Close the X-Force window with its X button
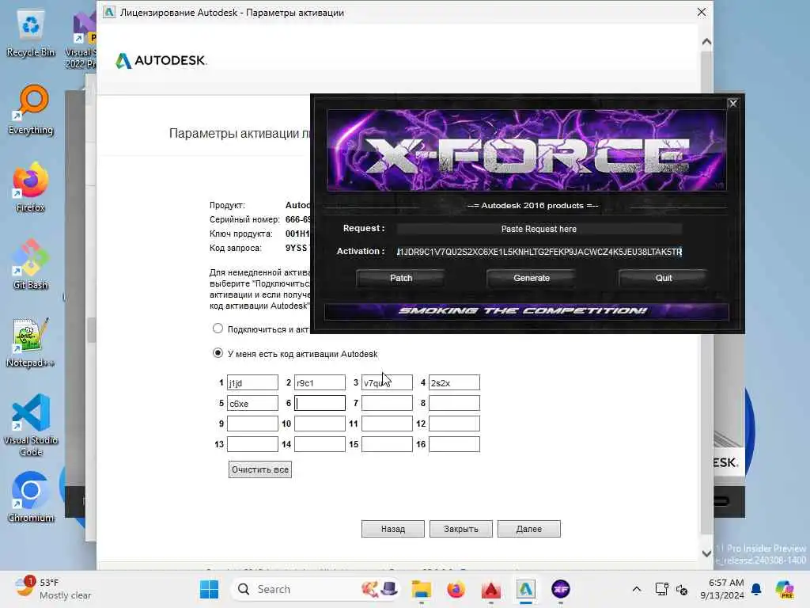The image size is (810, 608). [732, 104]
